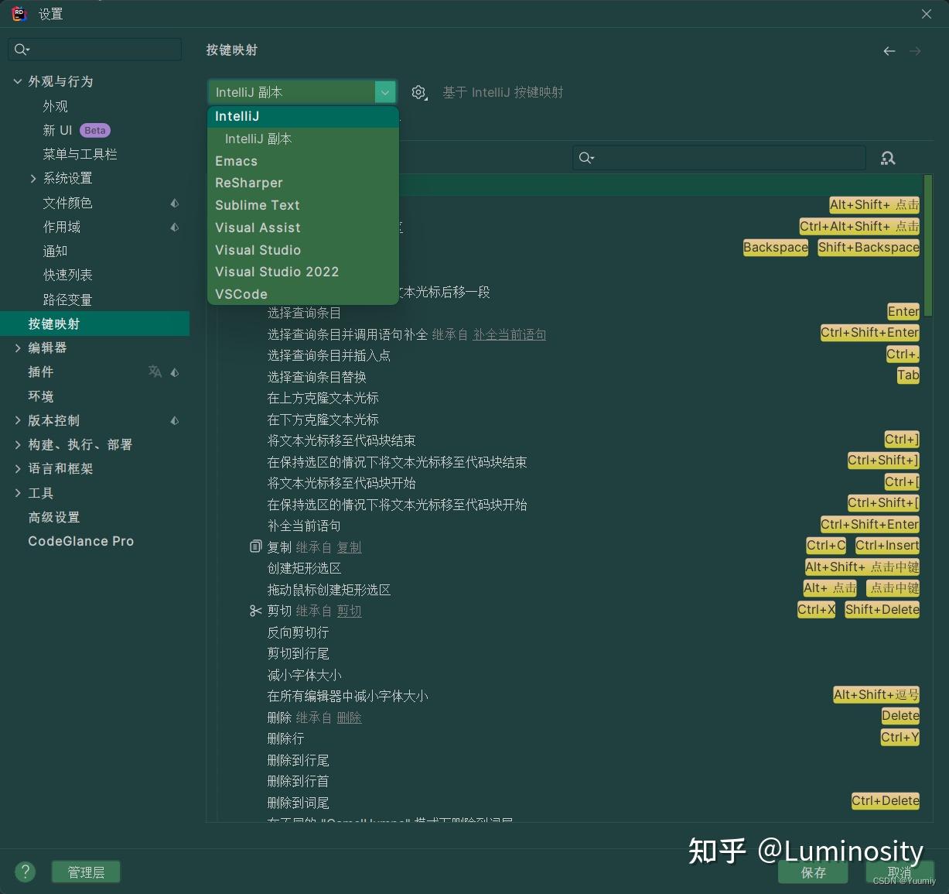
Task: Click the 保存 button
Action: [813, 873]
